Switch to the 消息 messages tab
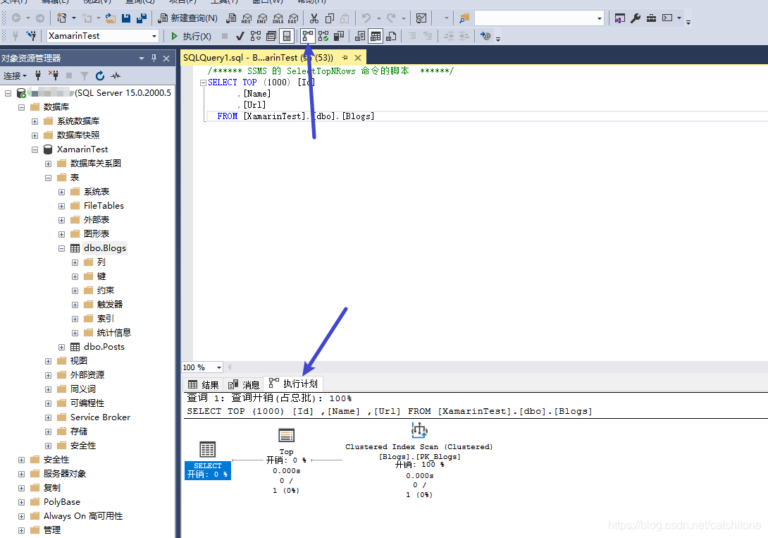The image size is (768, 538). (x=244, y=384)
